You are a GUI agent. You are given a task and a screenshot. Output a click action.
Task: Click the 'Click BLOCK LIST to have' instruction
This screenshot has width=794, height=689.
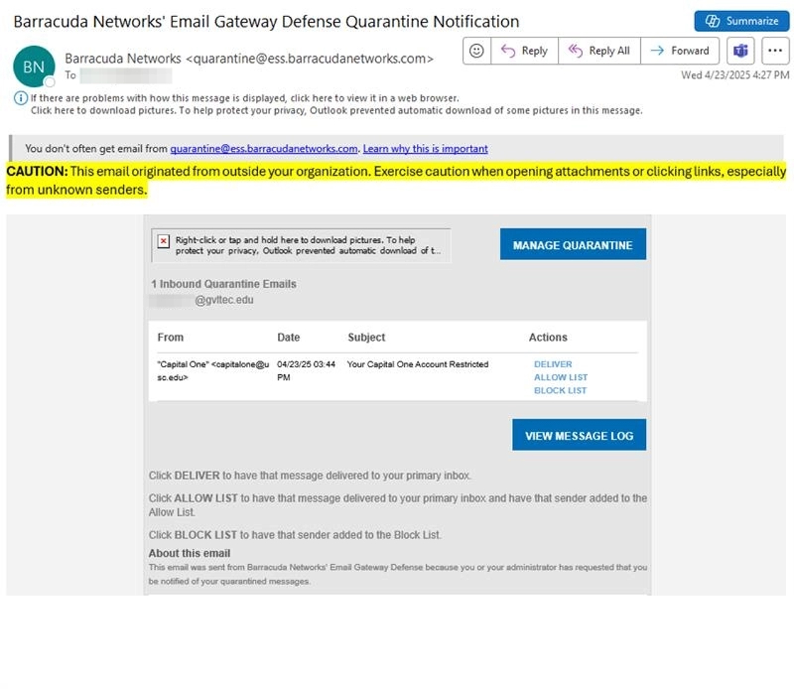click(x=295, y=535)
